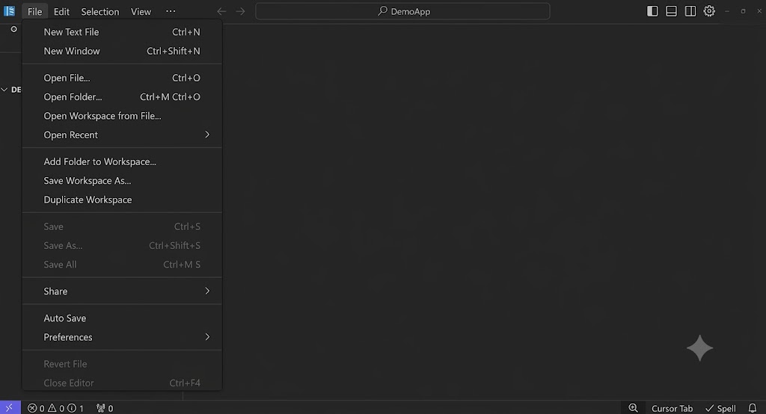766x414 pixels.
Task: Choose New Window
Action: point(122,51)
